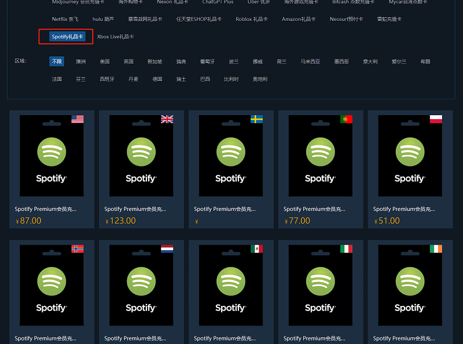Click the ¥77.00 price

pos(297,221)
